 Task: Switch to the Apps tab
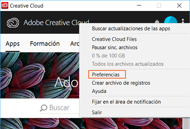coord(13,44)
